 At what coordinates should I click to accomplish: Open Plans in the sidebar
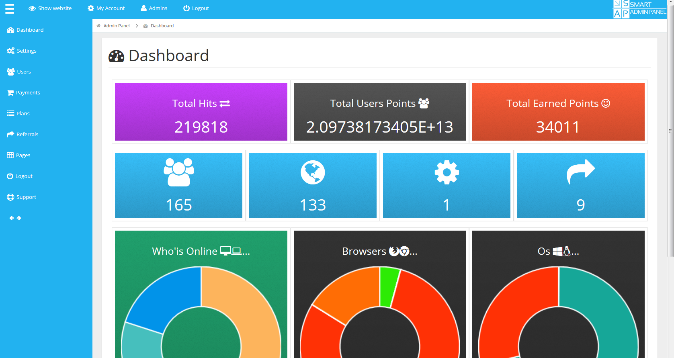18,114
